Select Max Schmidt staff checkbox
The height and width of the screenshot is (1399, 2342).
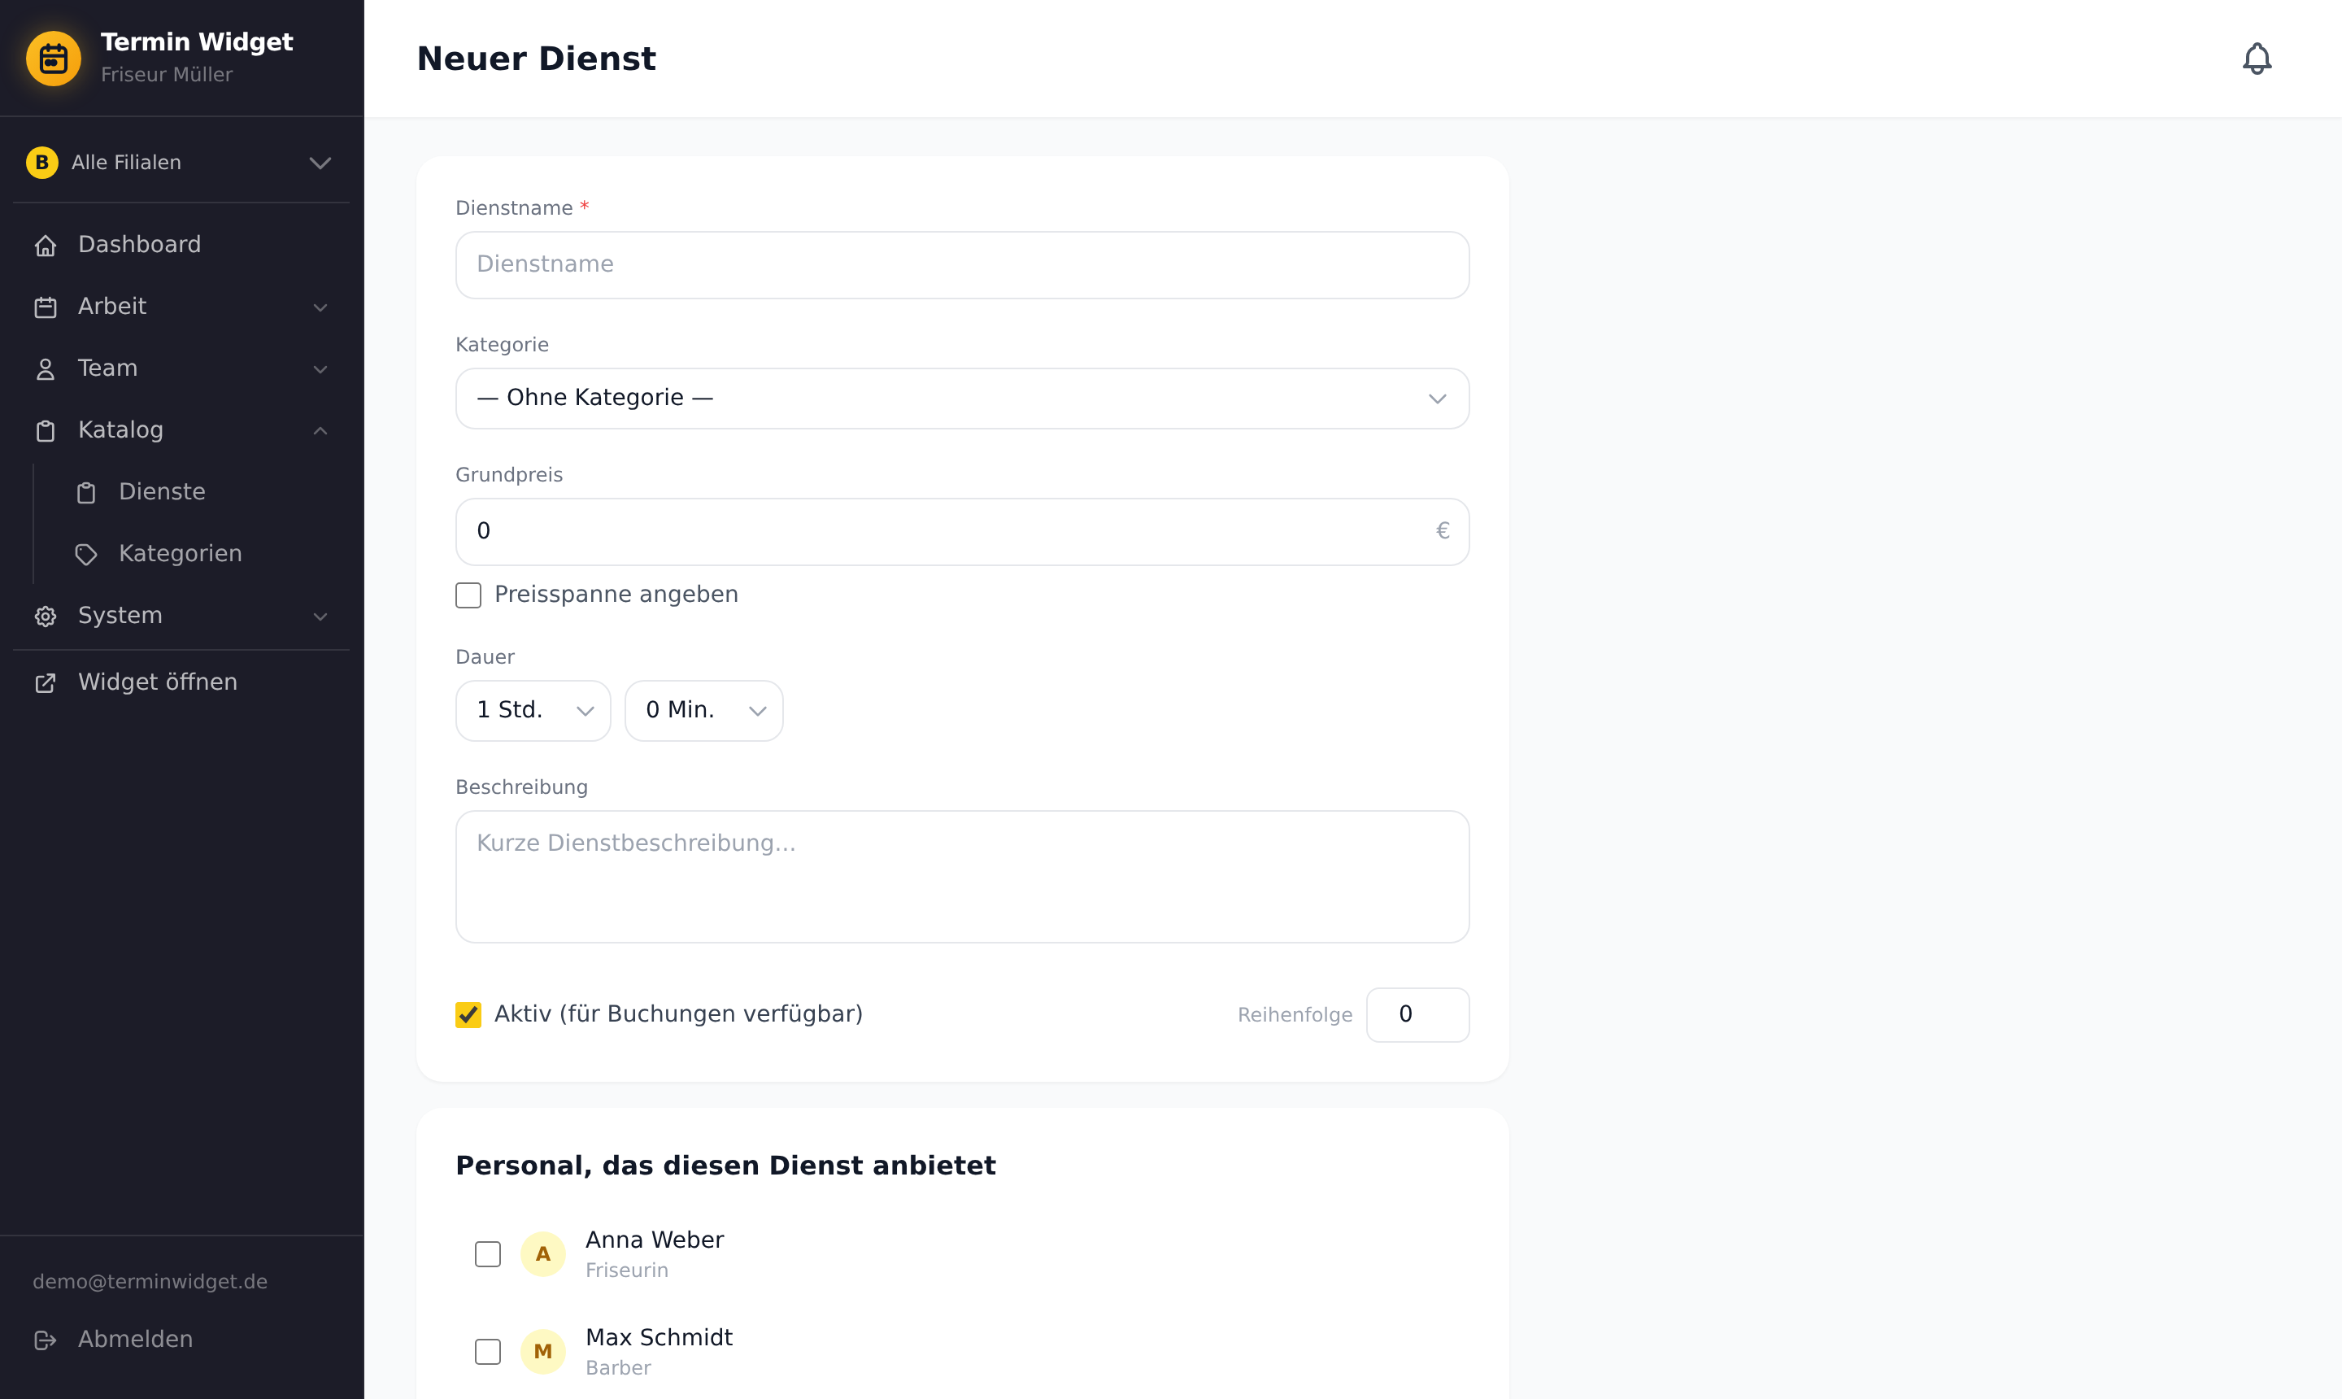point(488,1351)
